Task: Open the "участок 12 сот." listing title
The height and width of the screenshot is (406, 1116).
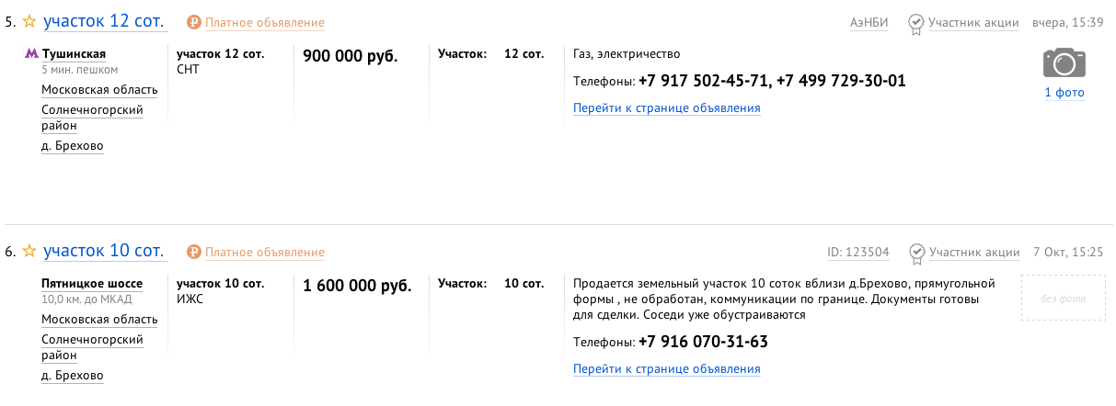Action: point(103,21)
